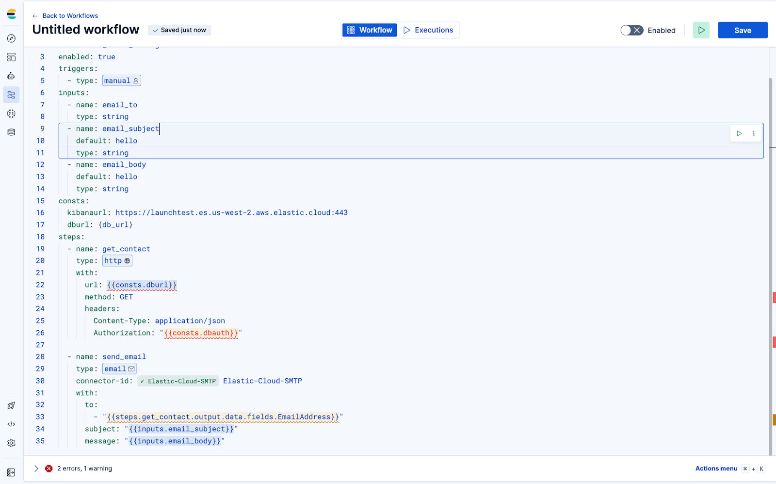Enable the workflow with the Enabled toggle
Viewport: 776px width, 484px height.
point(631,30)
